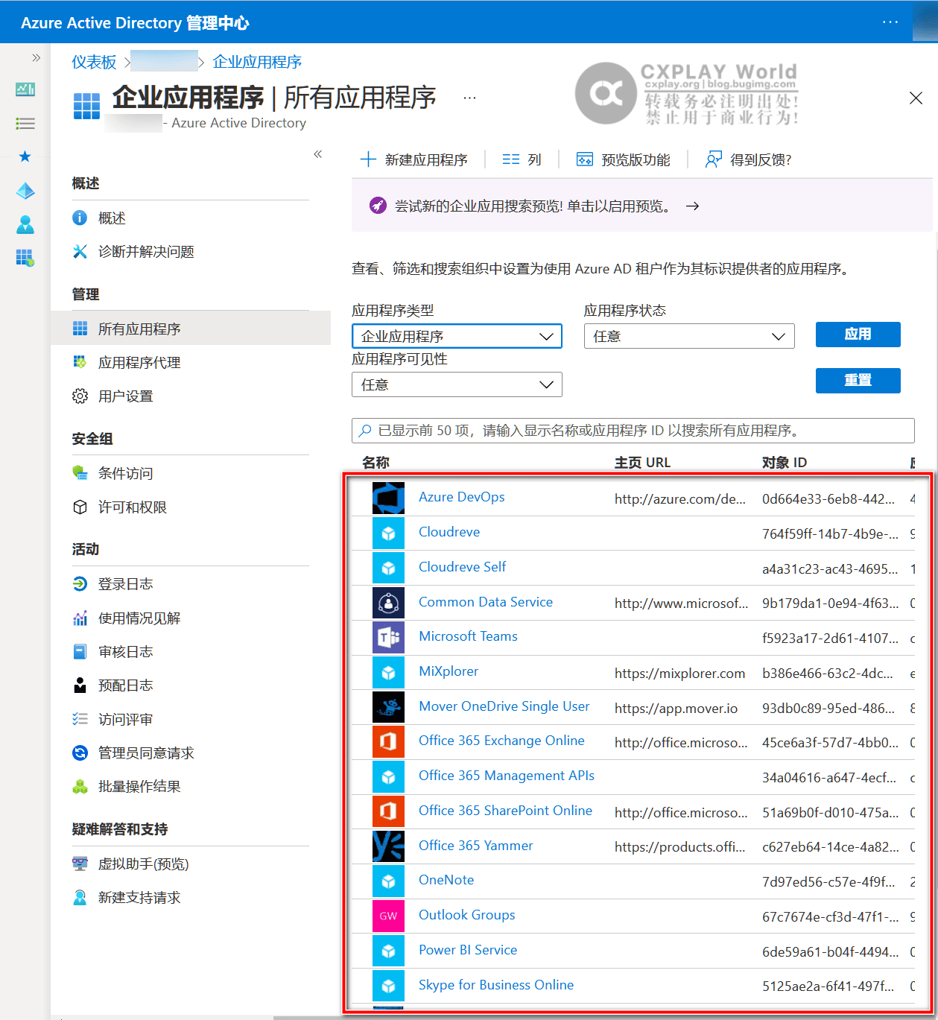Collapse the side menu with double chevron
This screenshot has height=1020, width=938.
click(x=318, y=154)
